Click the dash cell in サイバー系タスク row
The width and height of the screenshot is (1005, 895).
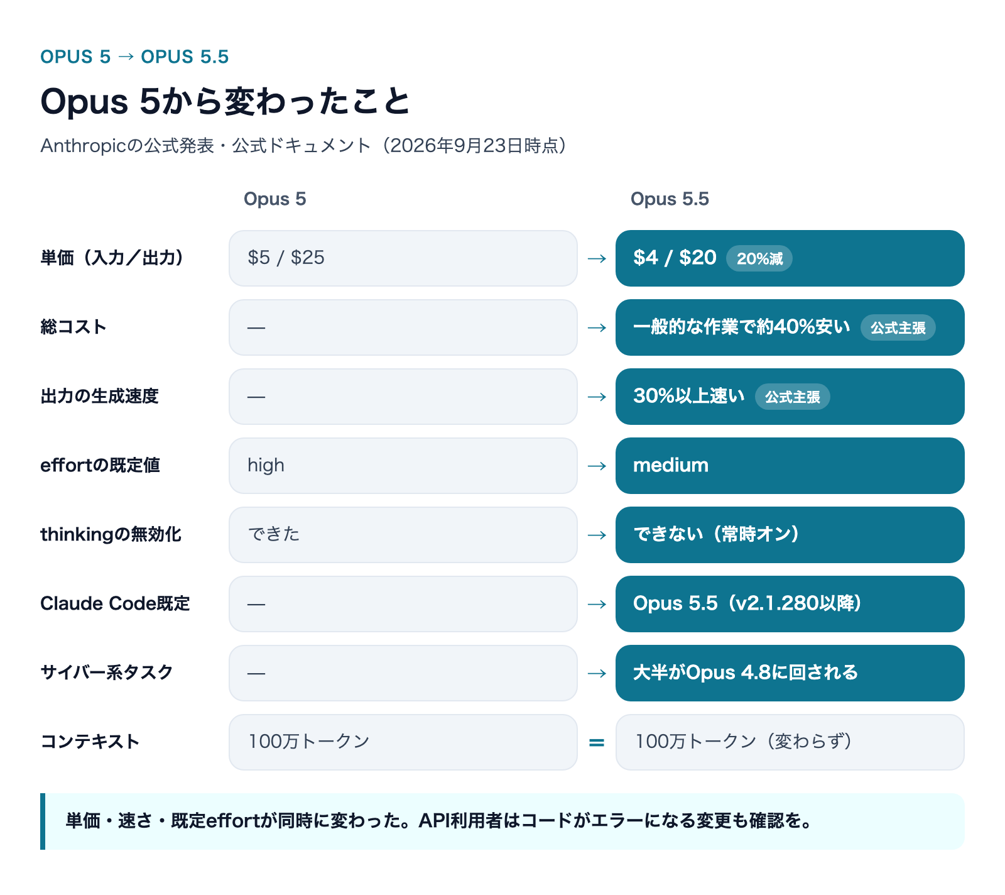(x=403, y=673)
